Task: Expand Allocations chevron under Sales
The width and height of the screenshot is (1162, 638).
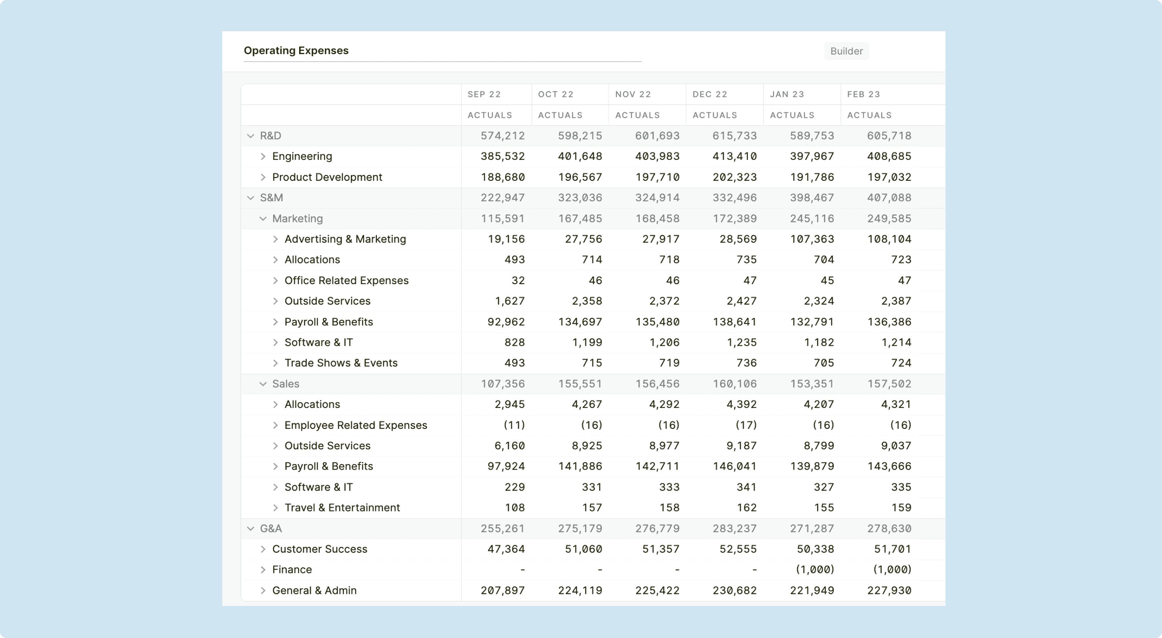Action: 275,404
